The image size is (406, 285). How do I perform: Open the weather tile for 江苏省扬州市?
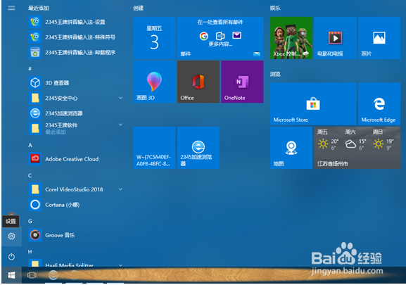pos(357,148)
